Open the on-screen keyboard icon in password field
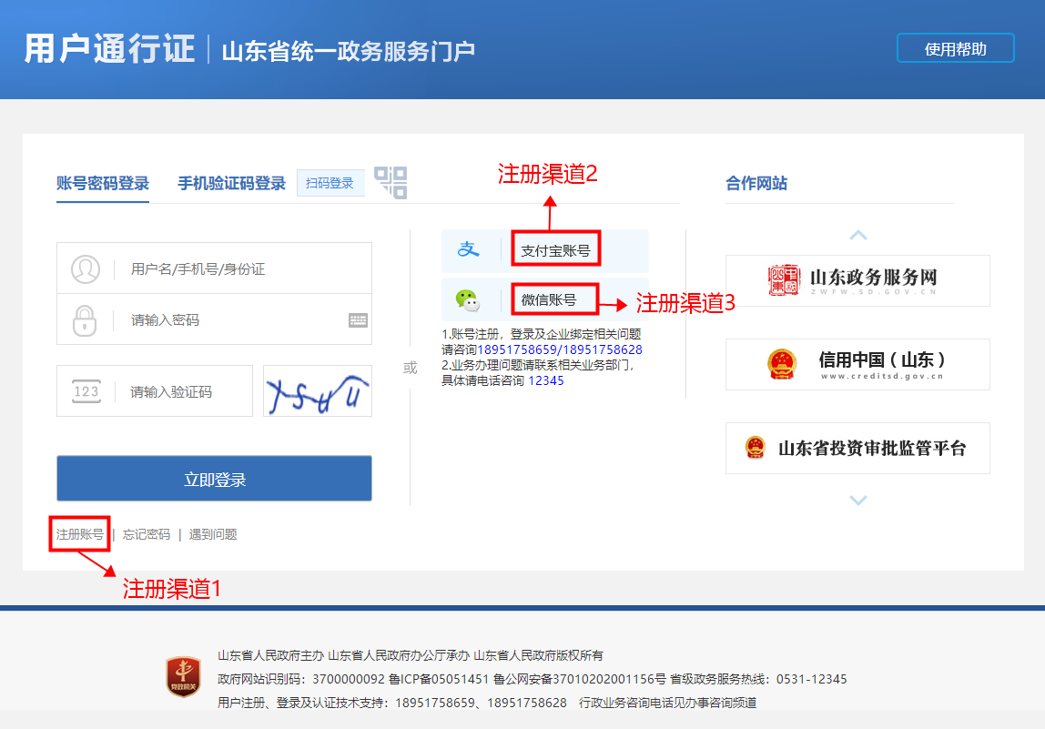 tap(358, 320)
